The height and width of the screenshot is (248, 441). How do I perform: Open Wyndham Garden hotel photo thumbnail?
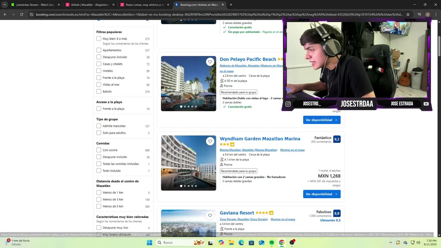[188, 163]
